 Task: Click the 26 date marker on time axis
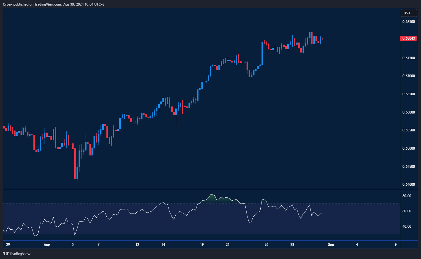click(266, 244)
